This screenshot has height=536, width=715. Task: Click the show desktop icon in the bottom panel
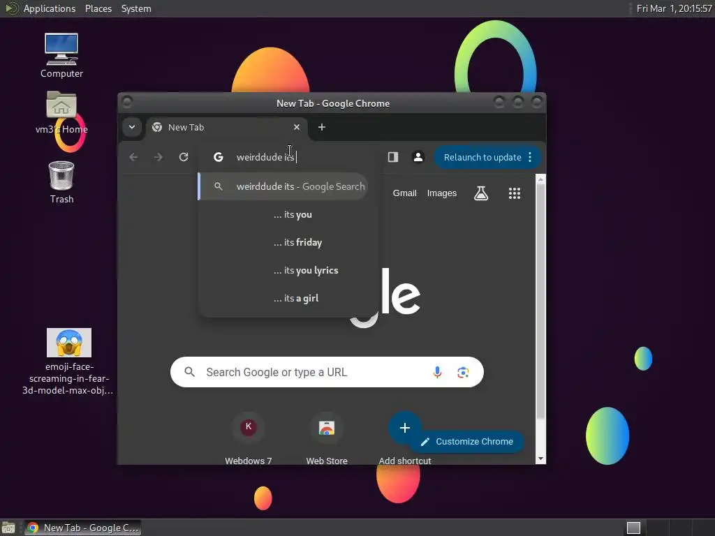coord(8,528)
